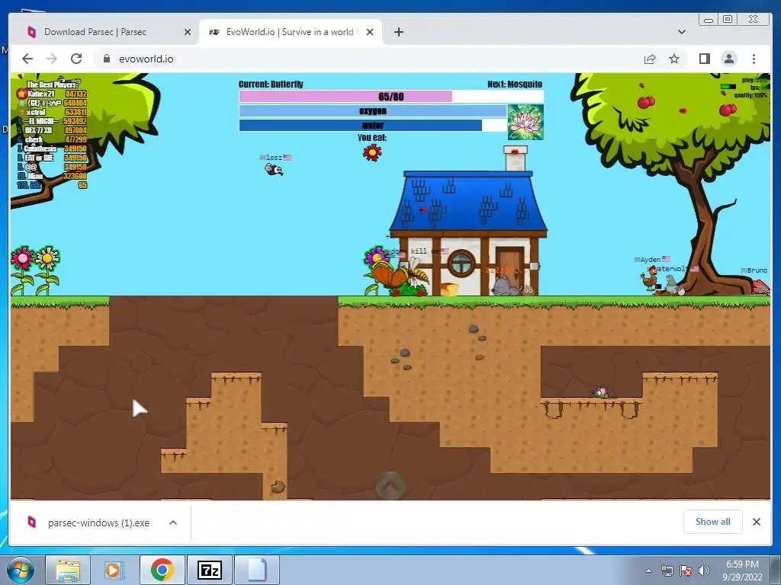The width and height of the screenshot is (781, 585).
Task: Click the pink 65/80 experience bar
Action: [x=391, y=96]
